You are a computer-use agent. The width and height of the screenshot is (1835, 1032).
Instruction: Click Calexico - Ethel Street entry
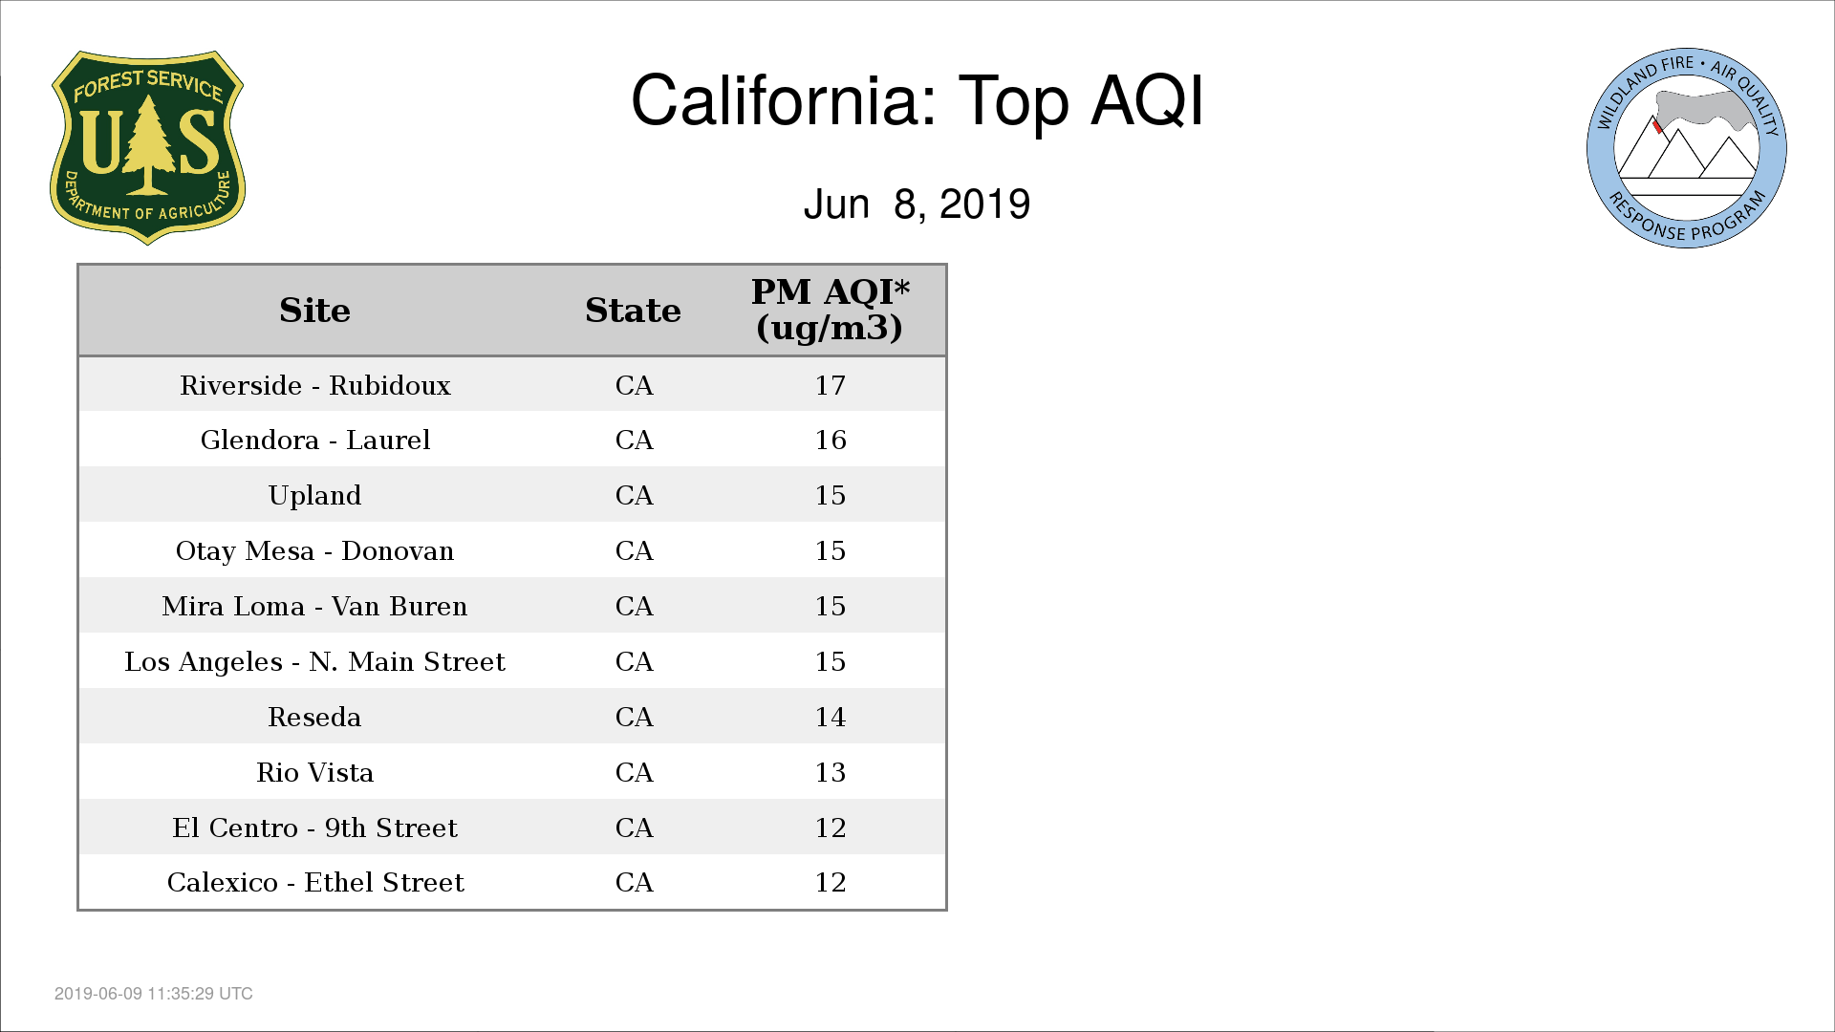click(315, 882)
